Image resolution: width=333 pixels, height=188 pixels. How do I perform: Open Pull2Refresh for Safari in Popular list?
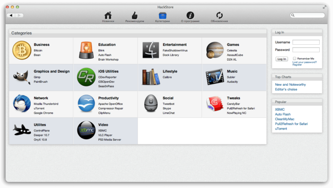click(x=291, y=124)
